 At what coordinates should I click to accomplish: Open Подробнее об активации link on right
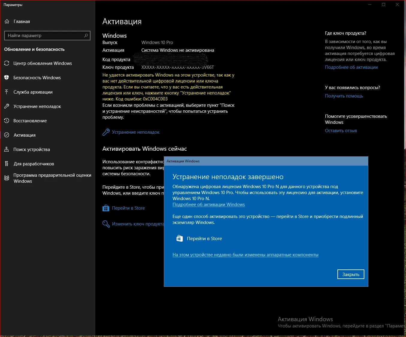coord(351,67)
